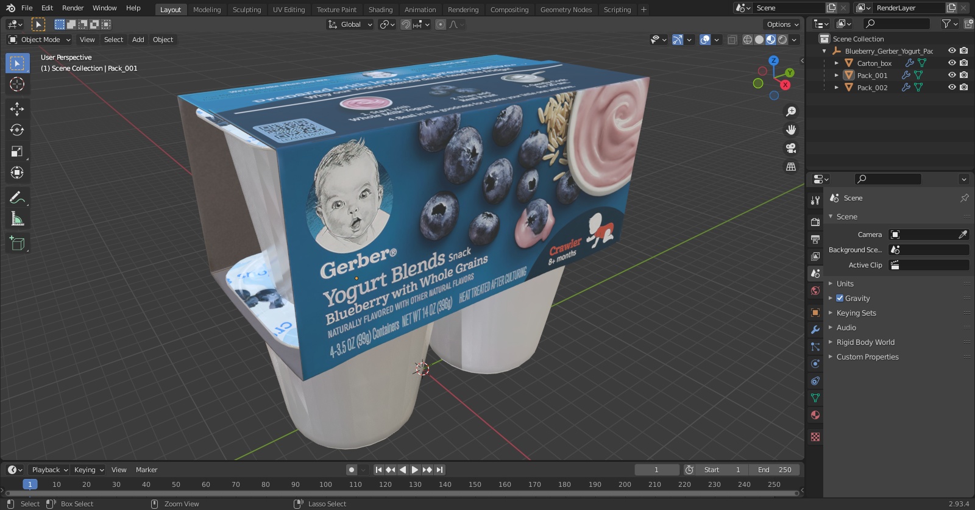Click the viewport zoom magnifier icon

[x=791, y=112]
